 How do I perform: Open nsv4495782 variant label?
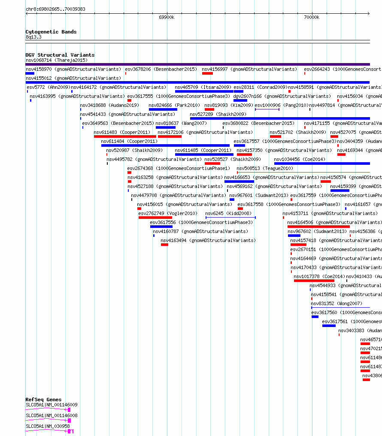(154, 159)
